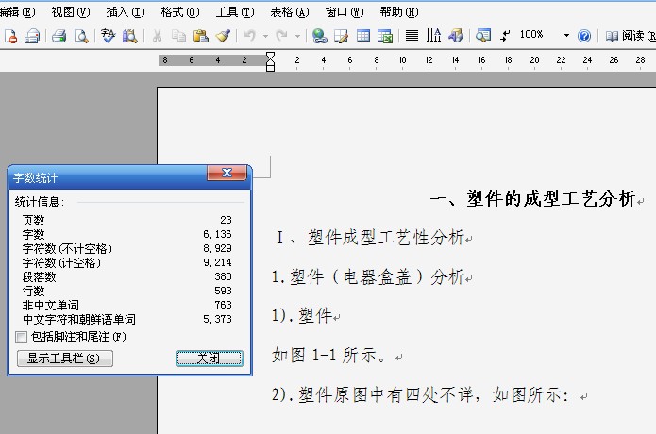This screenshot has width=656, height=434.
Task: Click heading 一、塑件的成型工艺分析
Action: click(x=532, y=199)
